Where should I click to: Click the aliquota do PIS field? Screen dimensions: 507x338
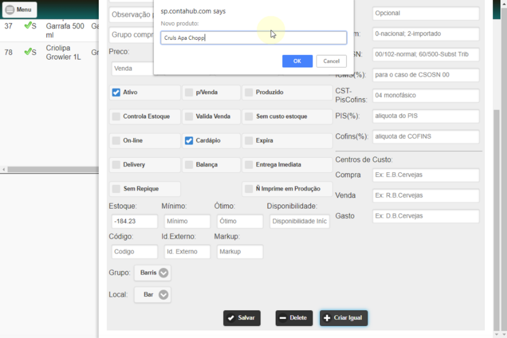click(425, 116)
